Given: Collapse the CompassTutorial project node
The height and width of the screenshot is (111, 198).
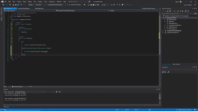Looking at the screenshot, I should [163, 18].
